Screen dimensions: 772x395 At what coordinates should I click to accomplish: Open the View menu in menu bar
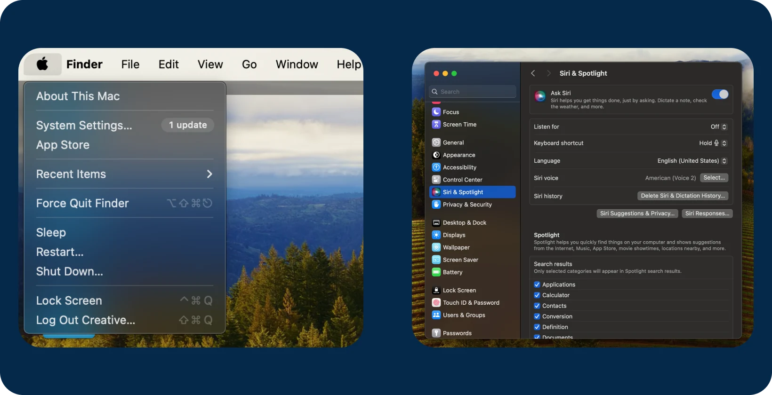(x=210, y=64)
